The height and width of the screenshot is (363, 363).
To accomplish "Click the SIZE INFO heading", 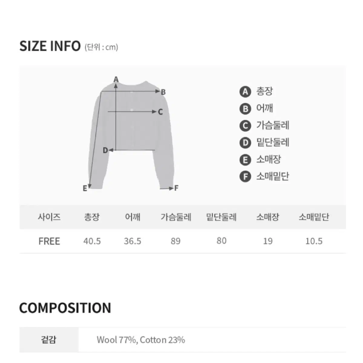I will coord(50,46).
